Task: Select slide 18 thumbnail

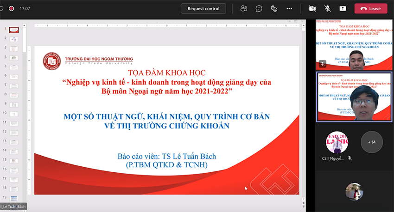Action: (14, 189)
